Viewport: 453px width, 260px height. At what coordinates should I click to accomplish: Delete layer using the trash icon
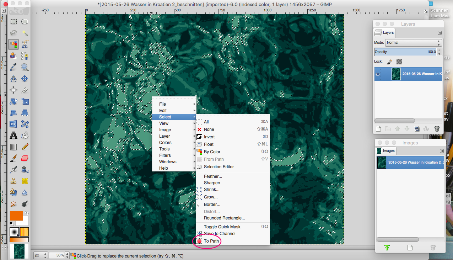[x=437, y=129]
